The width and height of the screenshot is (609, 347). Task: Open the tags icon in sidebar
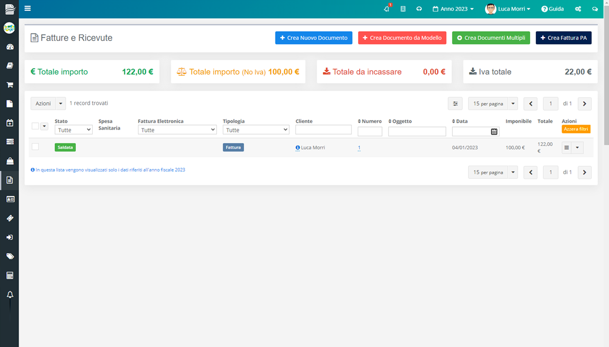click(10, 256)
